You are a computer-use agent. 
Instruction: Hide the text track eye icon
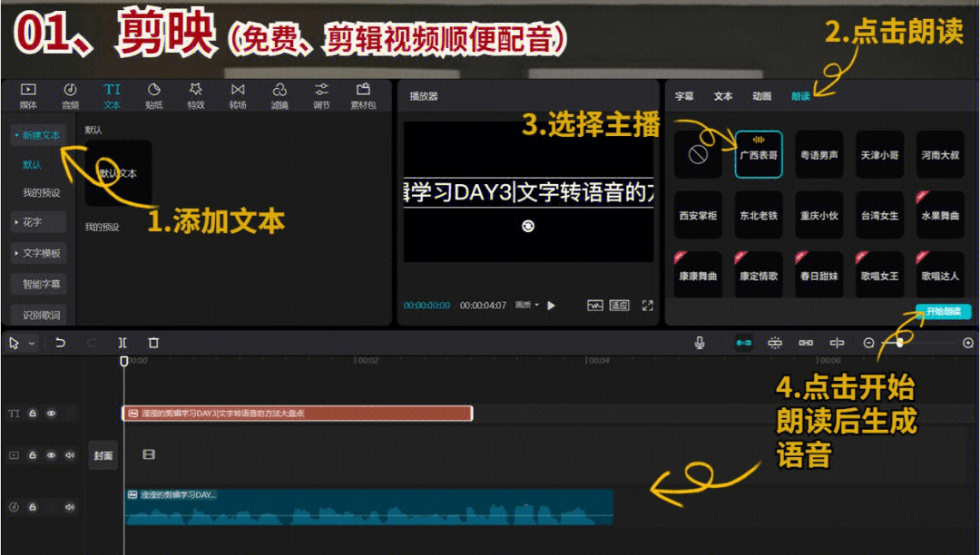click(51, 414)
